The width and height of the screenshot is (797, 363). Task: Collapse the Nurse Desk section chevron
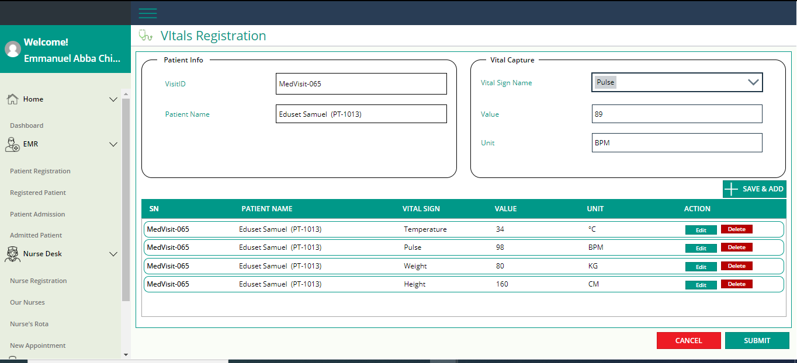click(x=113, y=254)
